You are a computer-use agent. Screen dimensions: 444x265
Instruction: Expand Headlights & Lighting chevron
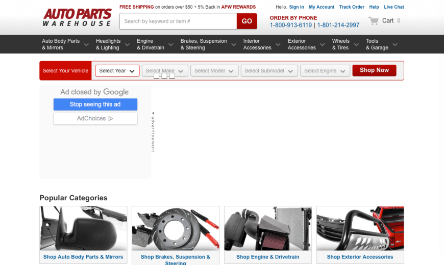[x=128, y=44]
